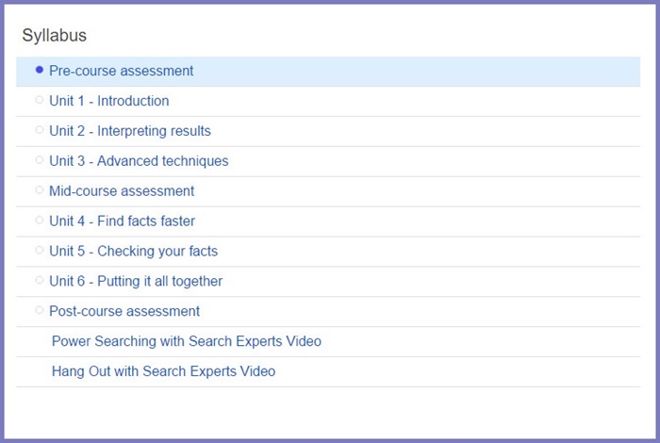Go to Unit 6 - Putting it all together
The image size is (660, 443).
click(x=136, y=281)
